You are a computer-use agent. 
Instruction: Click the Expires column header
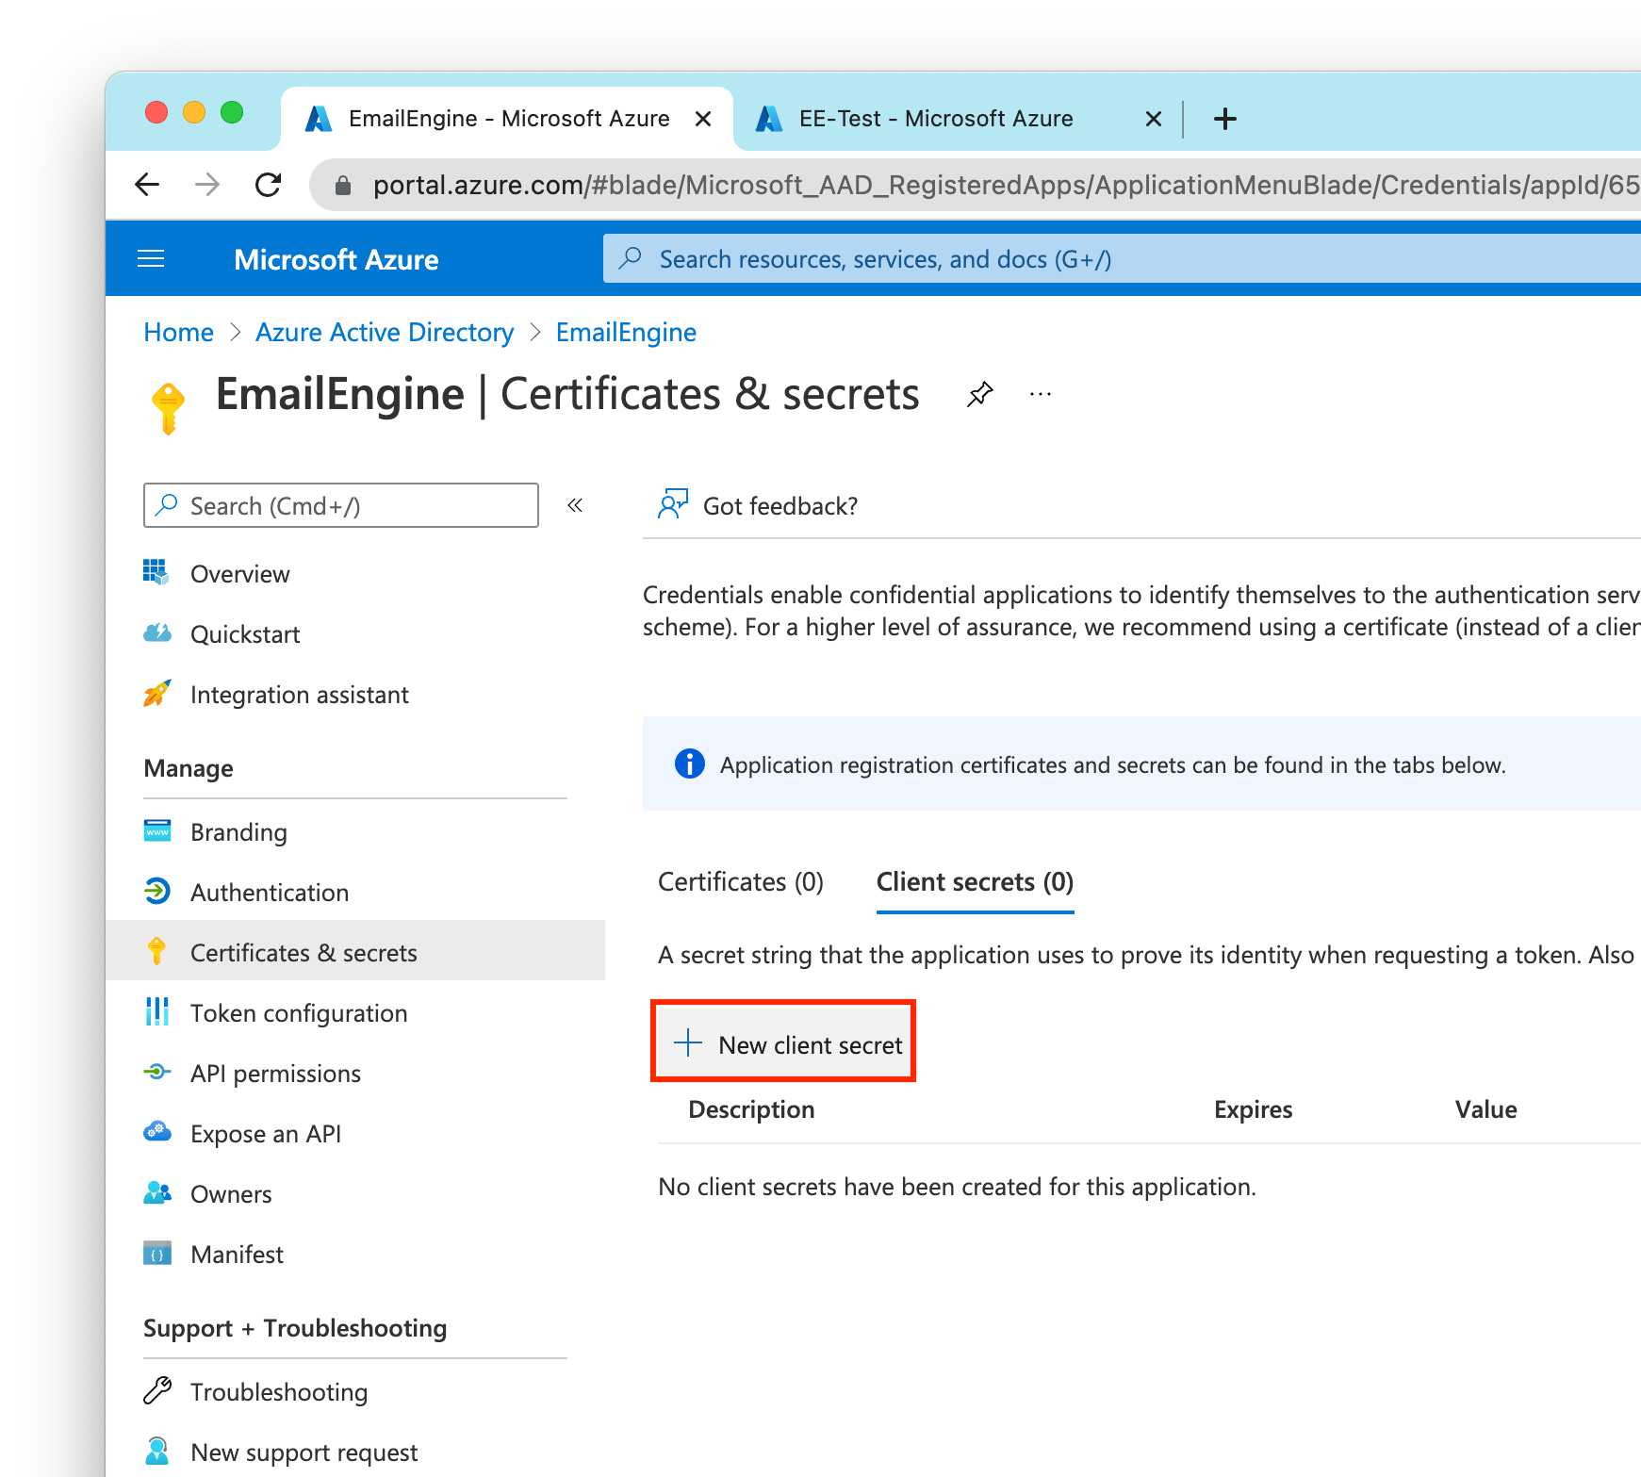pos(1253,1108)
